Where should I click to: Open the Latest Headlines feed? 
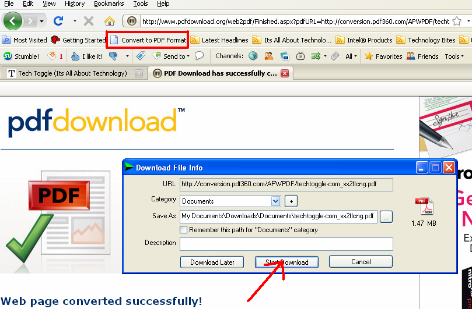(219, 40)
